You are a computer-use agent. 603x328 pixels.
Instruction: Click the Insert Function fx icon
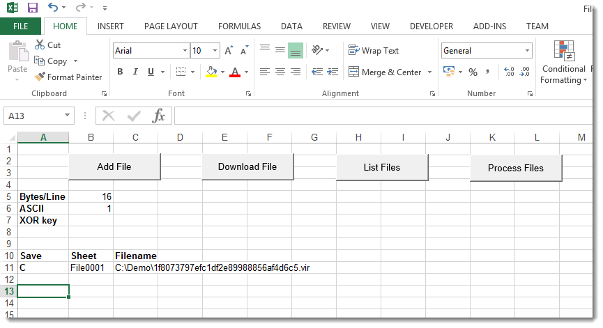pyautogui.click(x=159, y=116)
